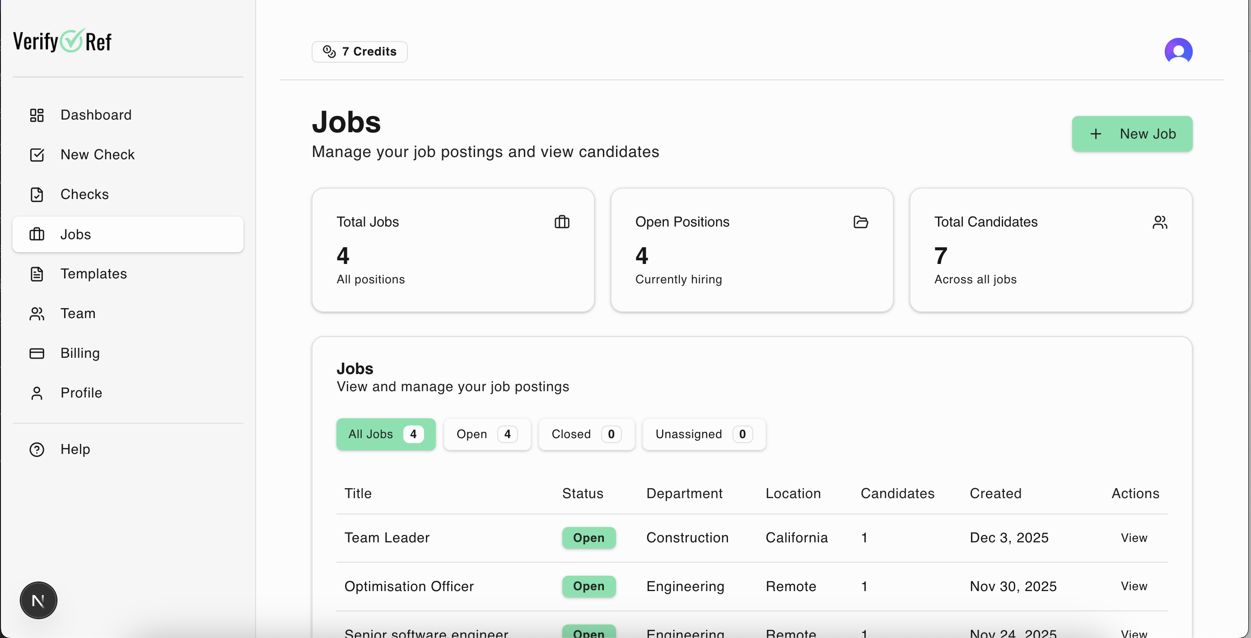The height and width of the screenshot is (638, 1251).
Task: Click the Billing card icon
Action: [37, 353]
